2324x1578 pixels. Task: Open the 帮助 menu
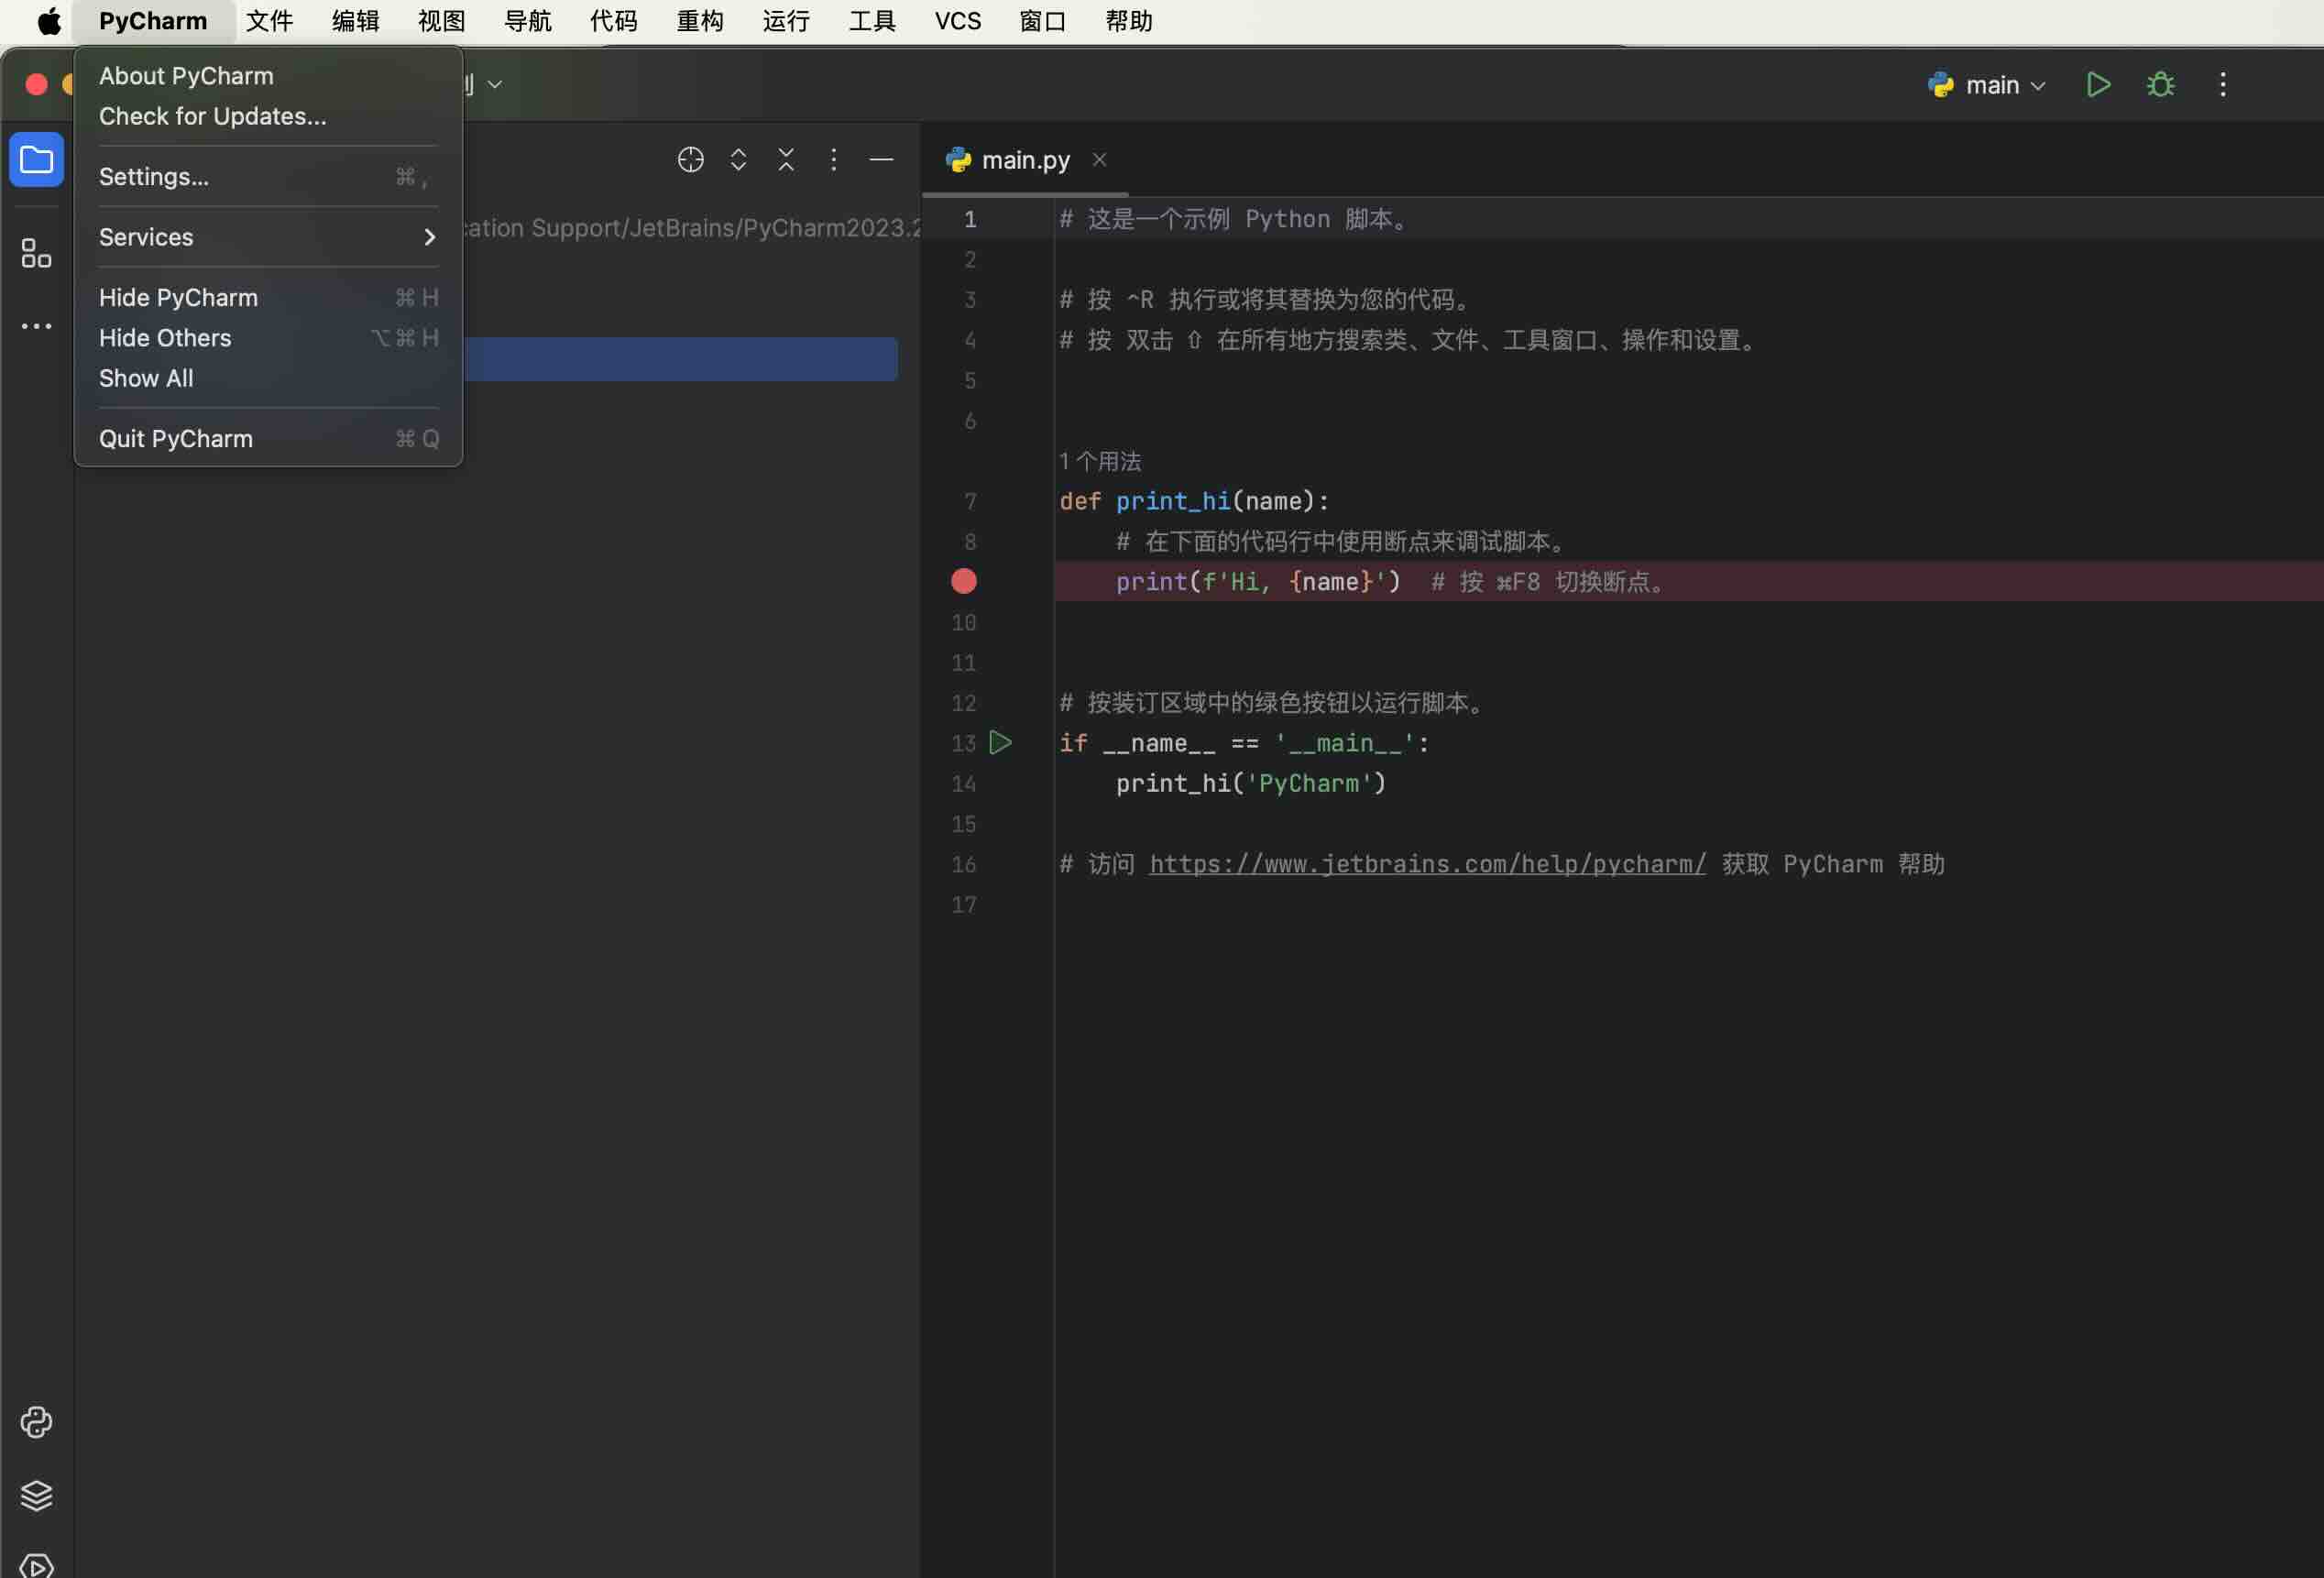[1129, 21]
